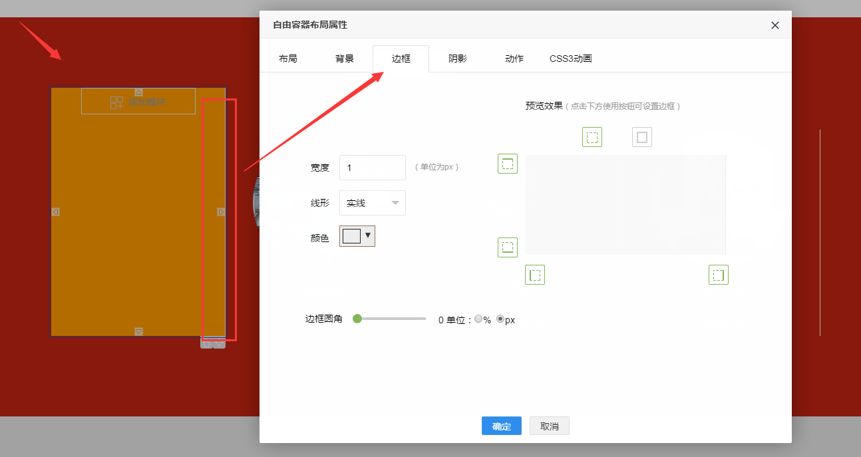Click the all-borders preset icon above the preview
This screenshot has width=861, height=457.
pyautogui.click(x=592, y=138)
